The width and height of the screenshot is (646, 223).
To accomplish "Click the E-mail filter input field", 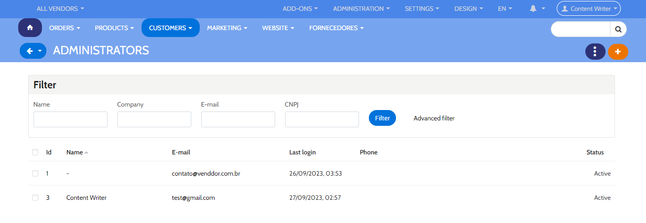I will (x=238, y=119).
